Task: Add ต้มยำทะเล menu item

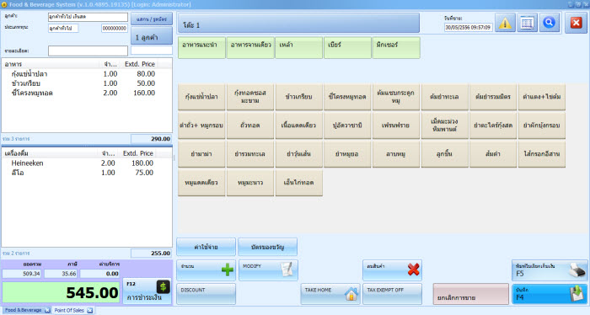Action: pyautogui.click(x=444, y=97)
